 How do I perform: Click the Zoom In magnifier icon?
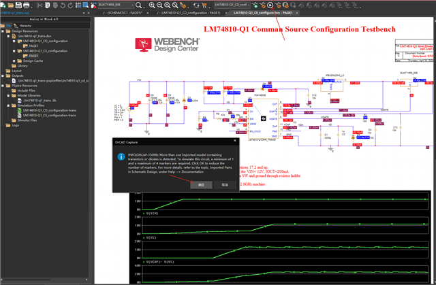[152, 5]
